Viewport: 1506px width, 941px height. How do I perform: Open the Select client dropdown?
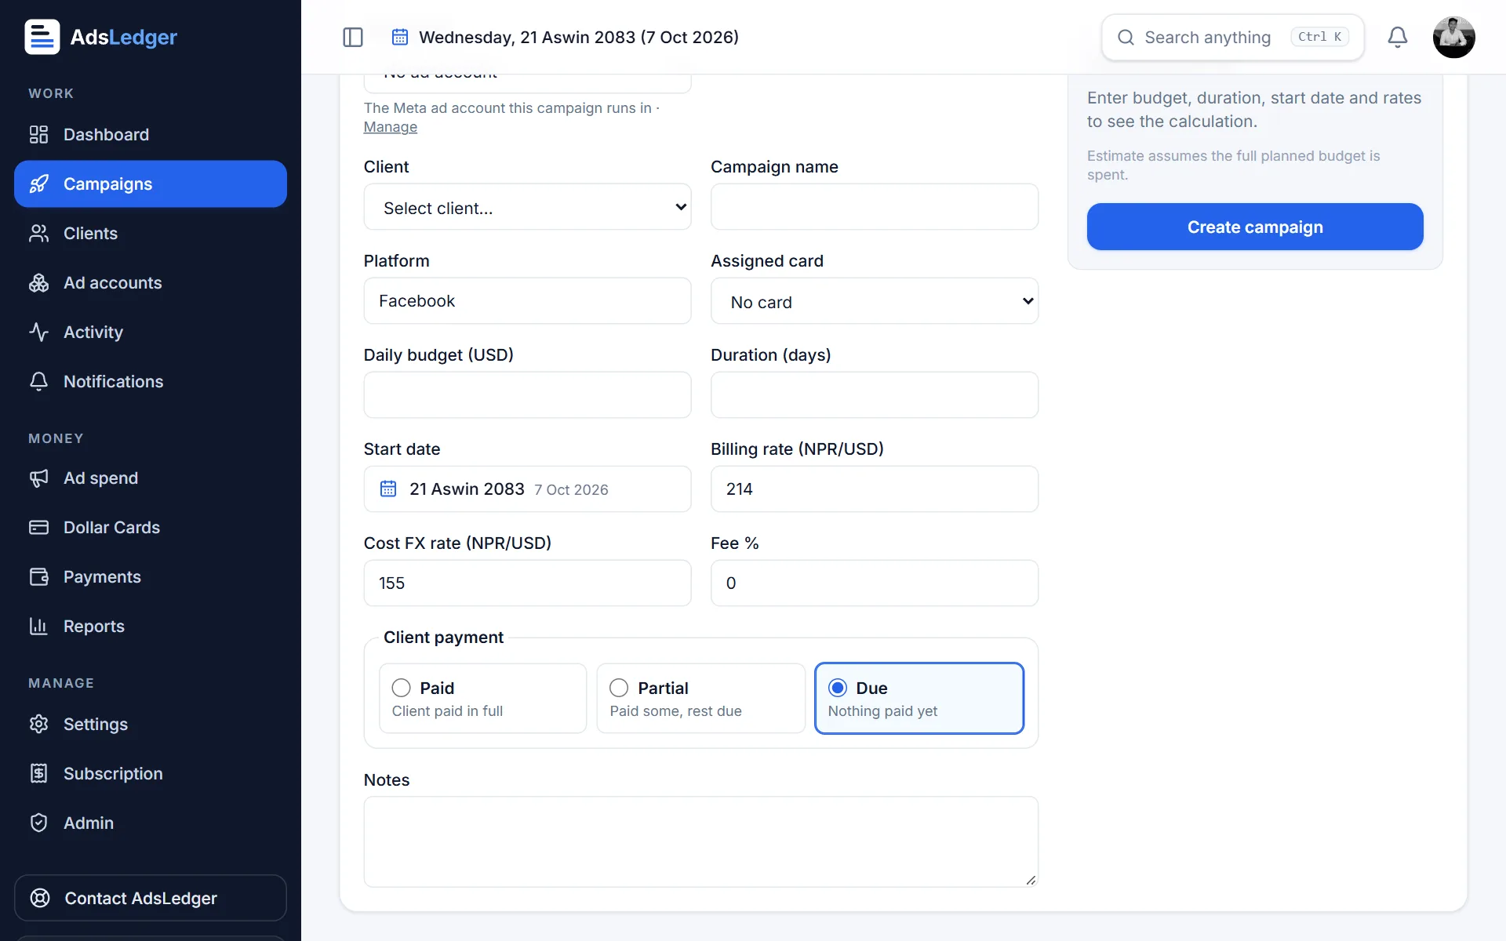click(527, 207)
